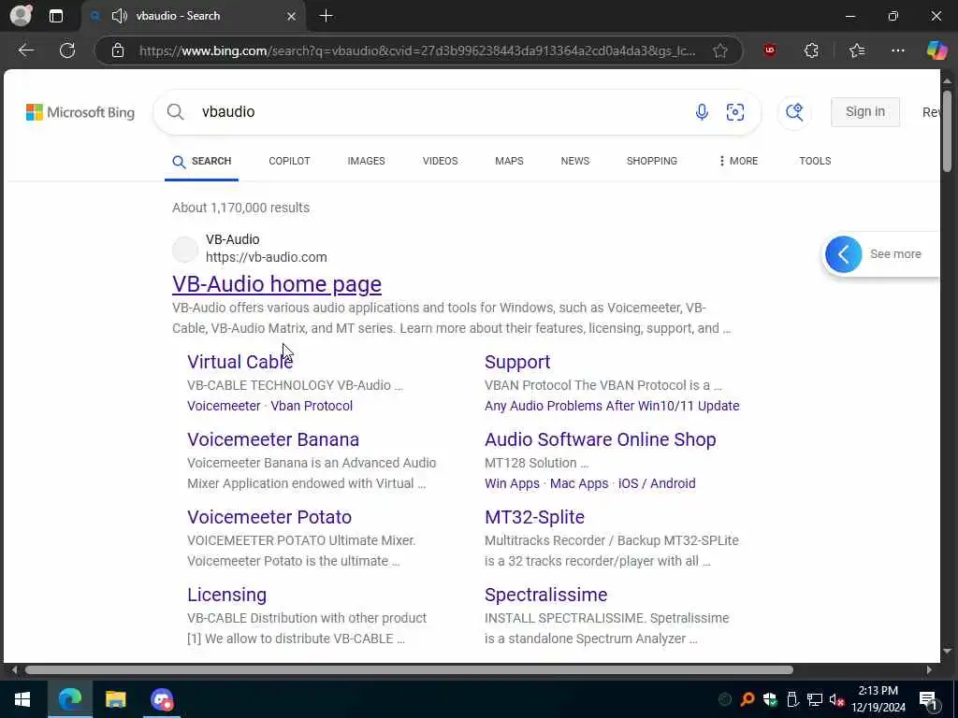This screenshot has width=958, height=718.
Task: Open the Extensions puzzle icon
Action: [811, 50]
